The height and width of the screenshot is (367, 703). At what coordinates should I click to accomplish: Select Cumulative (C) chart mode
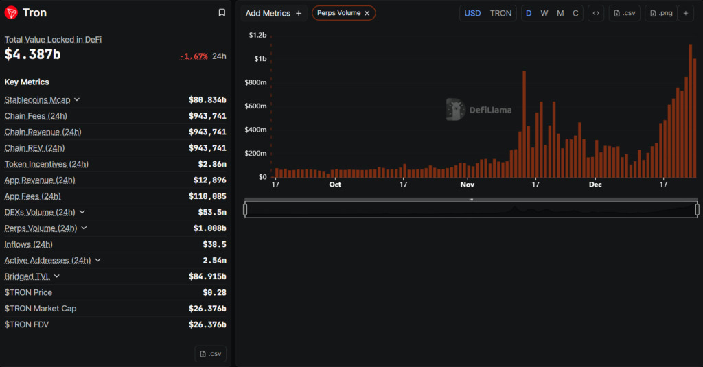(575, 14)
